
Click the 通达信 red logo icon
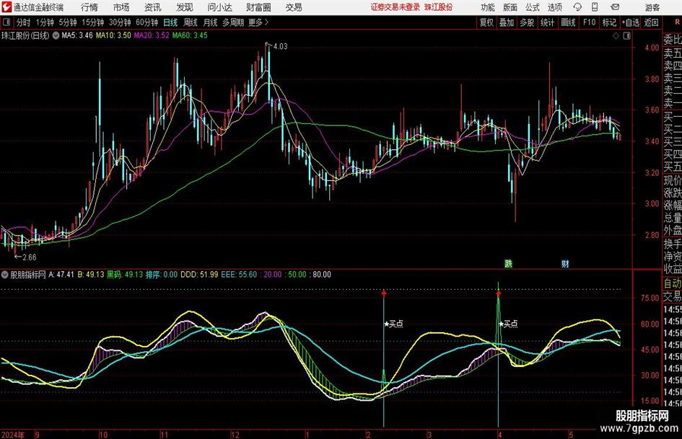(7, 7)
